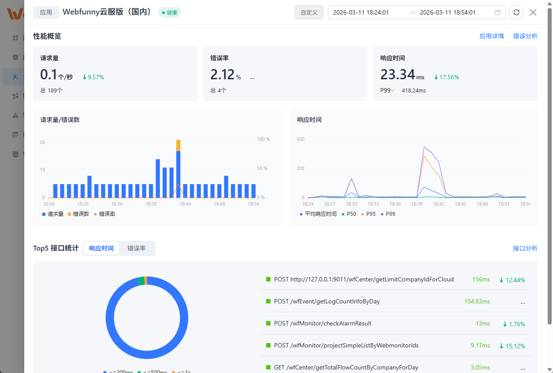Screen dimensions: 553x373
Task: Toggle 请求量 series in chart legend
Action: pyautogui.click(x=53, y=214)
